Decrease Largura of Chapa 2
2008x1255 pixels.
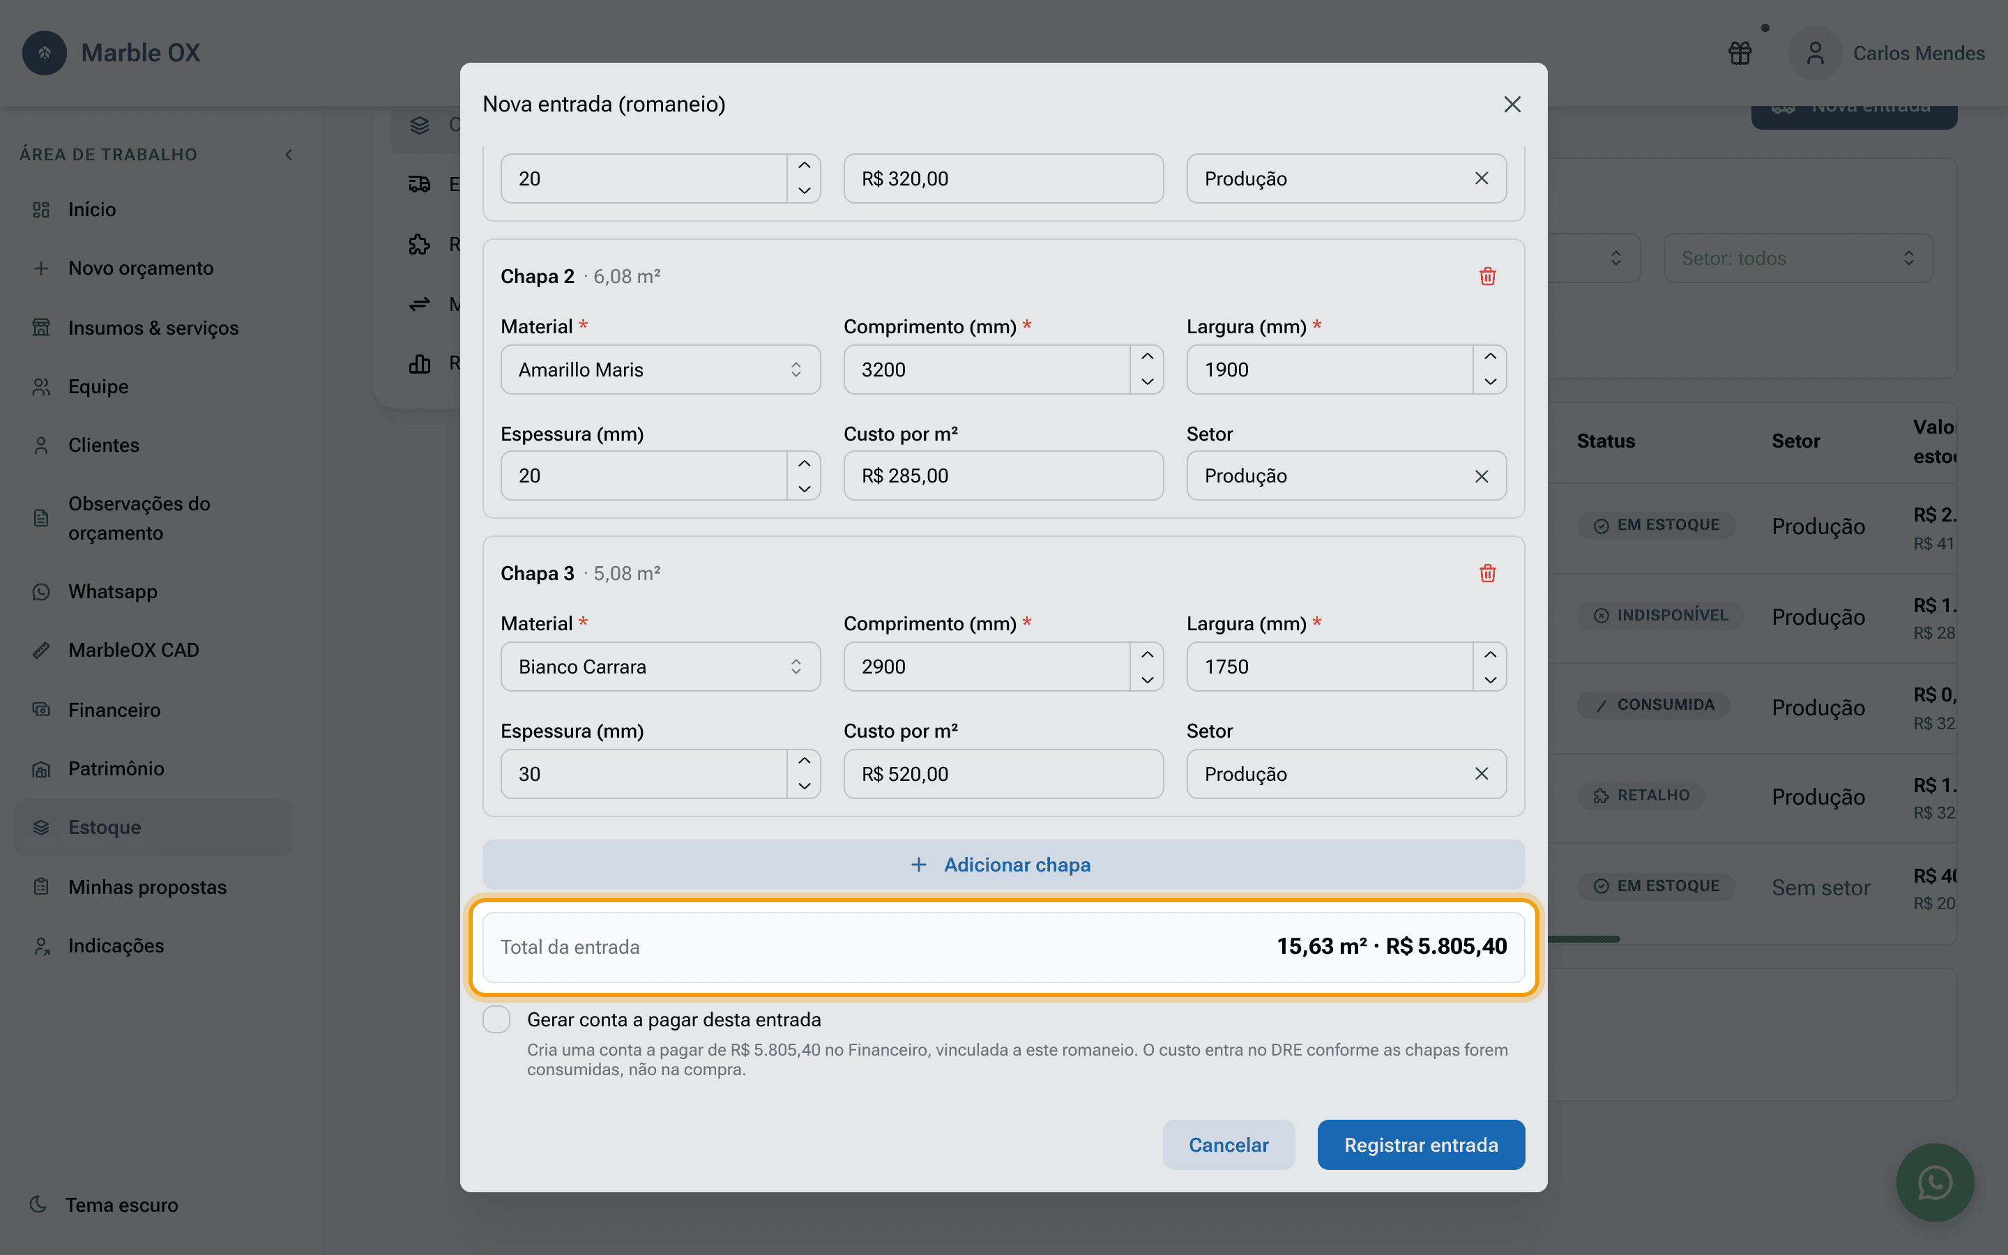tap(1490, 382)
